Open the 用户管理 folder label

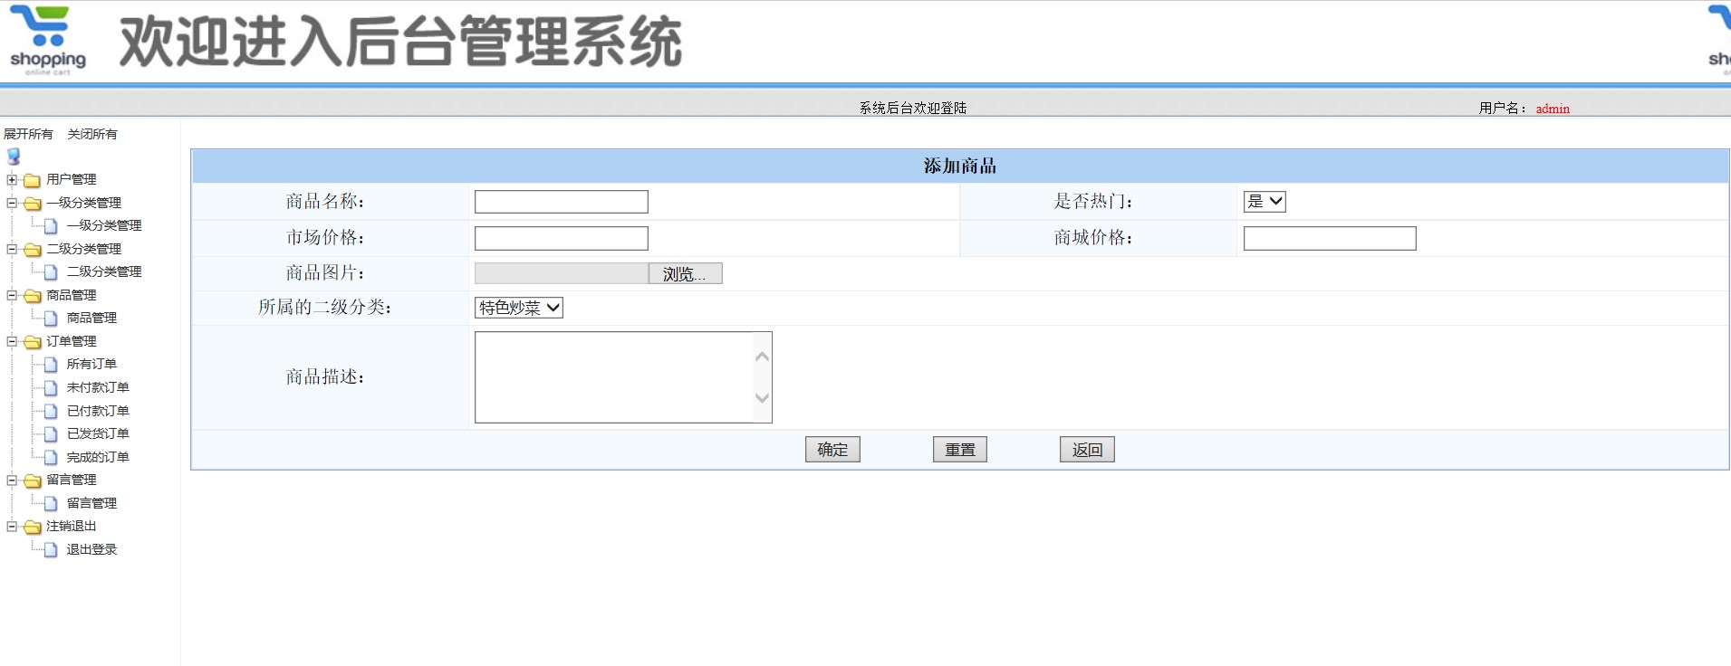[72, 179]
